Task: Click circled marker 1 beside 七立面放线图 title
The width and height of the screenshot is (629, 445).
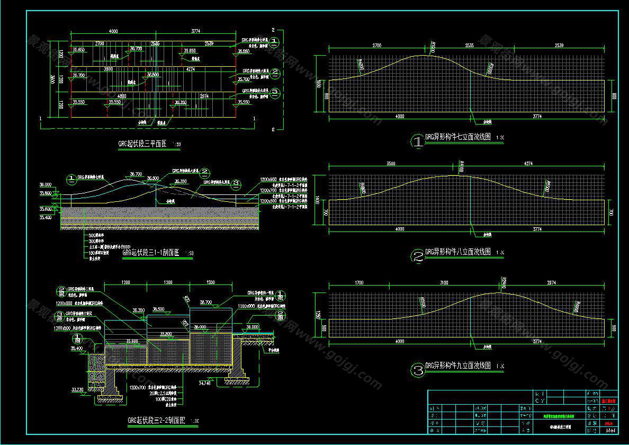Action: coord(418,141)
